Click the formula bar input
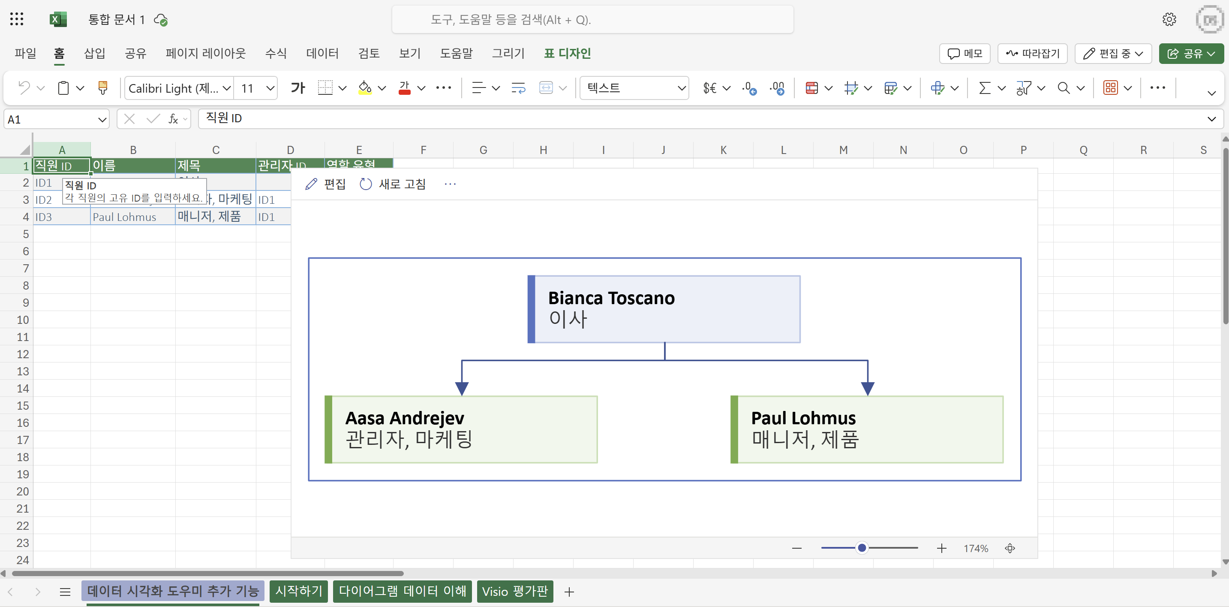 pyautogui.click(x=701, y=118)
